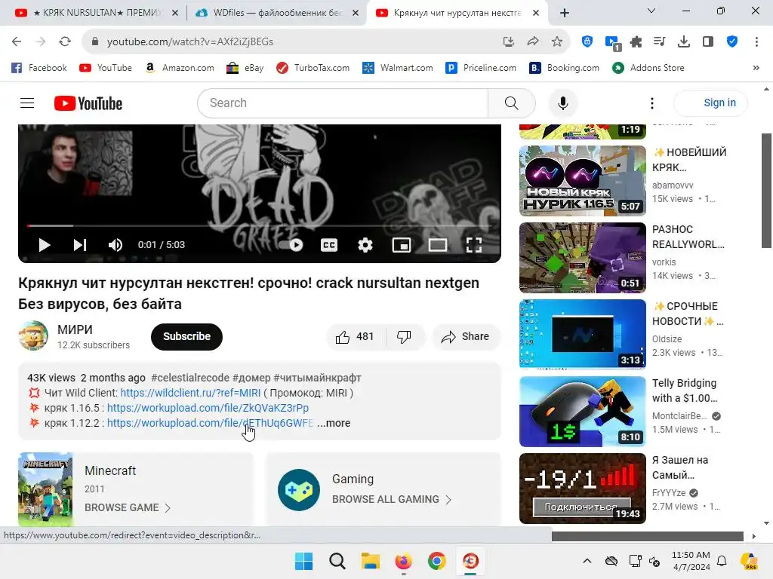Subscribe to the МИРИ channel
The height and width of the screenshot is (579, 773).
187,337
